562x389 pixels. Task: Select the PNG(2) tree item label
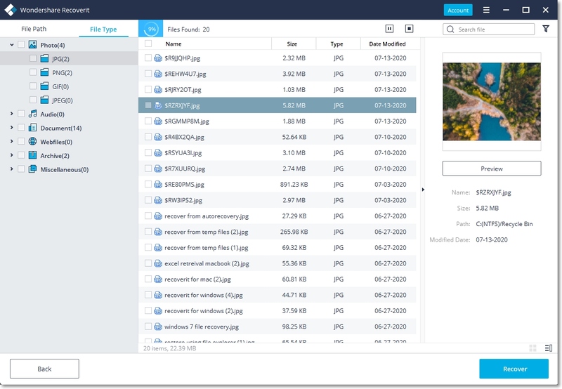point(62,73)
